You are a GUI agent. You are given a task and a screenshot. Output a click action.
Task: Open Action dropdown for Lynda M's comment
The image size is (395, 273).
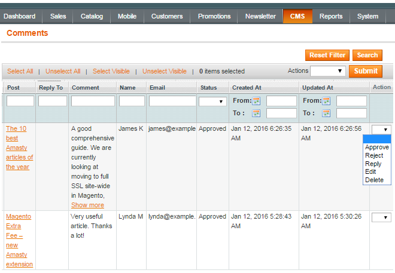[381, 217]
